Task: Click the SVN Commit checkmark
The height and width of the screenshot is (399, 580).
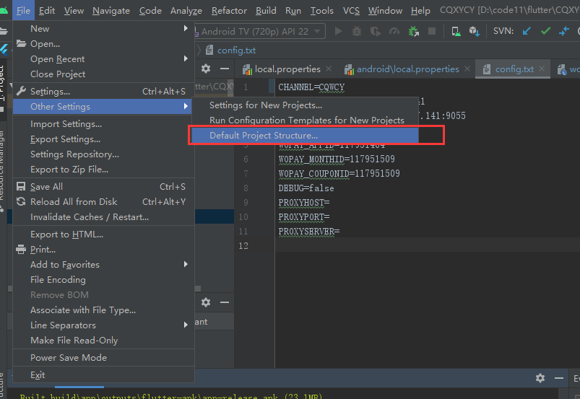Action: 545,31
